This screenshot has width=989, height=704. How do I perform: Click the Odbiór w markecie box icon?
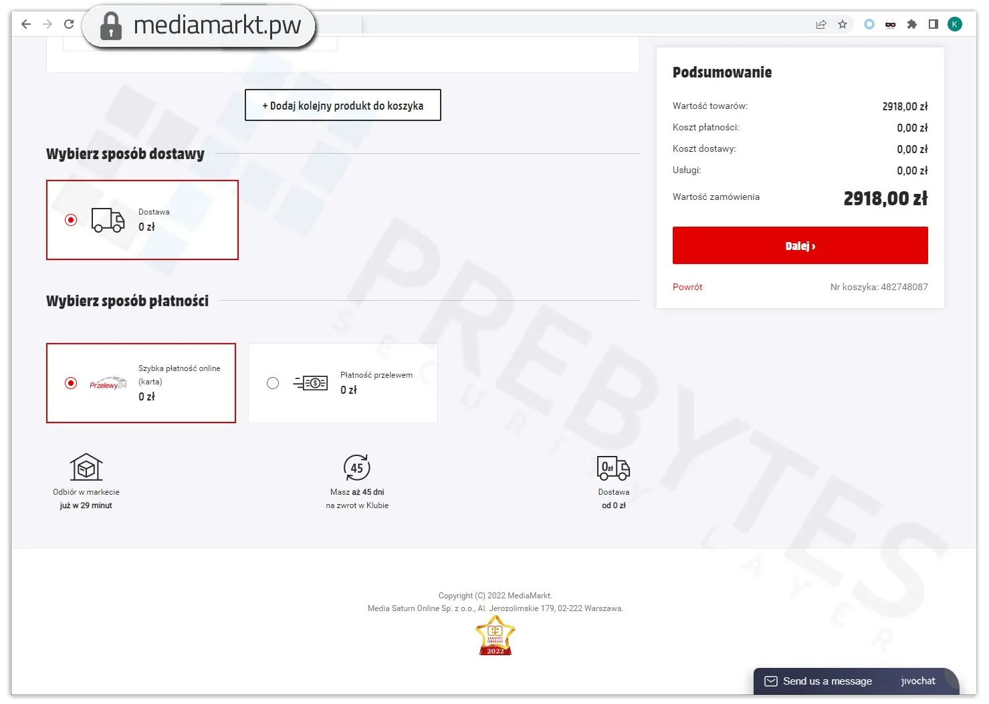tap(86, 467)
